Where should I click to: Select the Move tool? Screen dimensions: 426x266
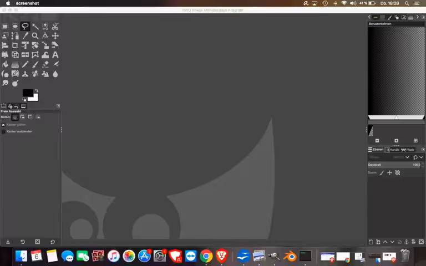coord(55,36)
